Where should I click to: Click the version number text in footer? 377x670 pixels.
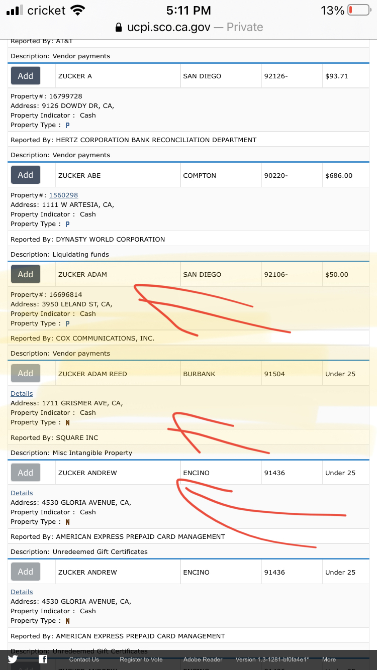point(272,659)
